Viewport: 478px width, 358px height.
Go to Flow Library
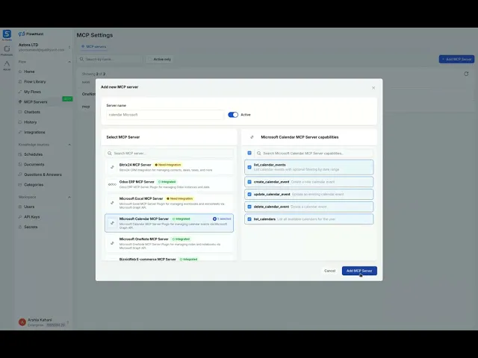tap(35, 81)
